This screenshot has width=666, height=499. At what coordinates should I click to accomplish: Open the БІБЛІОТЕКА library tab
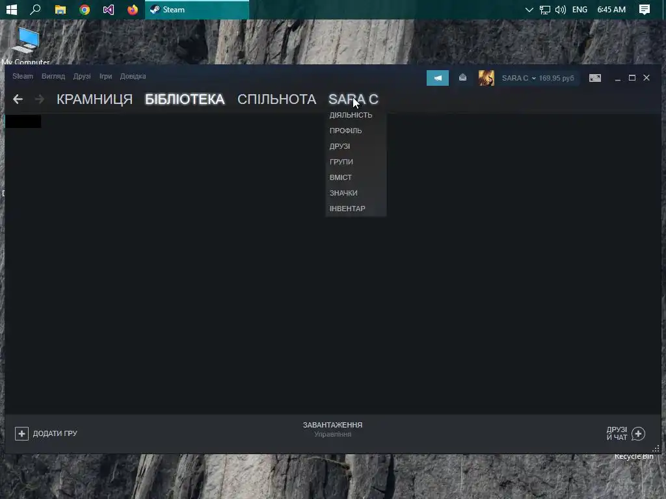[185, 99]
